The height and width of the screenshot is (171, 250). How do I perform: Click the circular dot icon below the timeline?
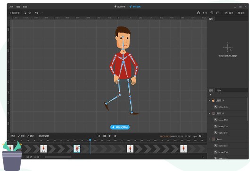pos(27,157)
